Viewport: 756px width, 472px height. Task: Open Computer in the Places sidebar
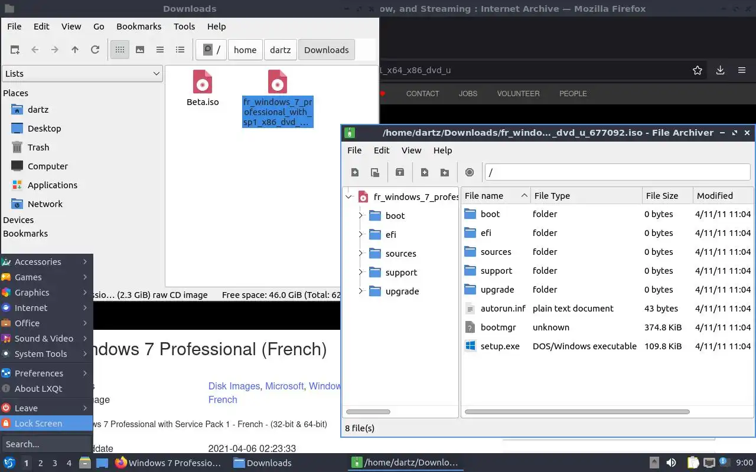point(47,166)
